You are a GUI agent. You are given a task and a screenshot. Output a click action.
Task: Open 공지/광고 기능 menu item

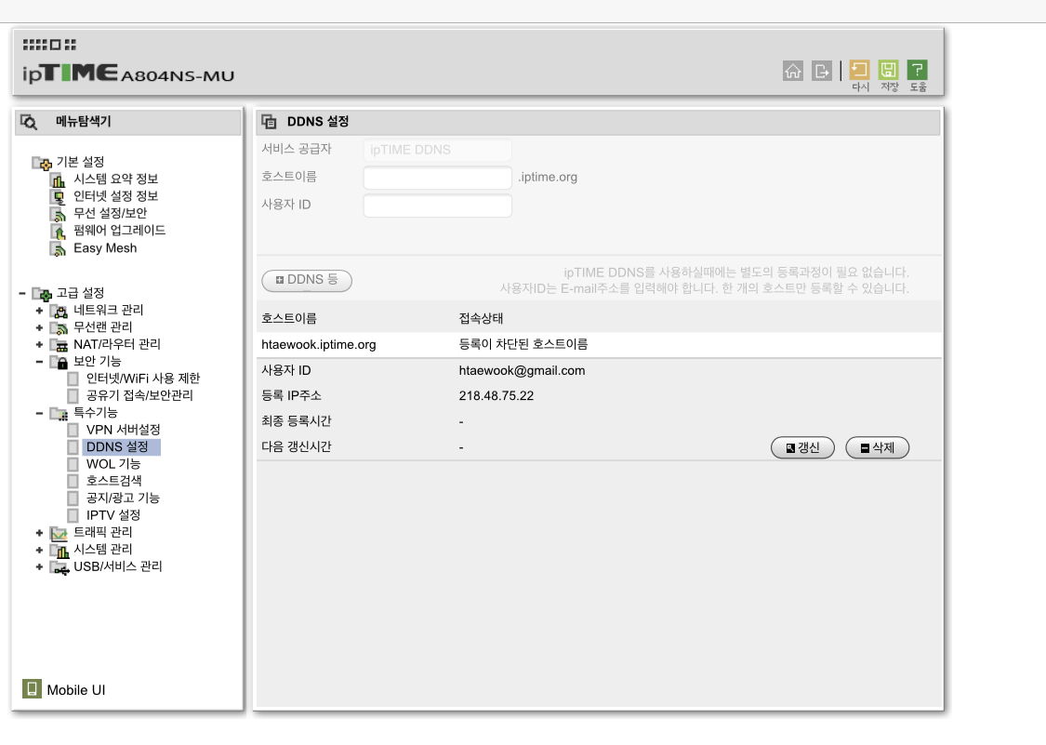pos(123,498)
